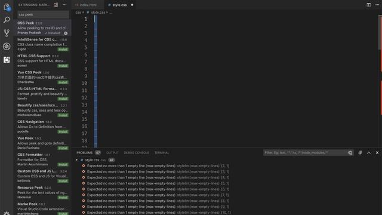
Task: Open the Search view in activity bar
Action: (x=7, y=20)
